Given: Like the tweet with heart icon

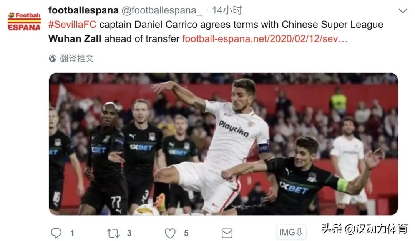Looking at the screenshot, I should 170,233.
